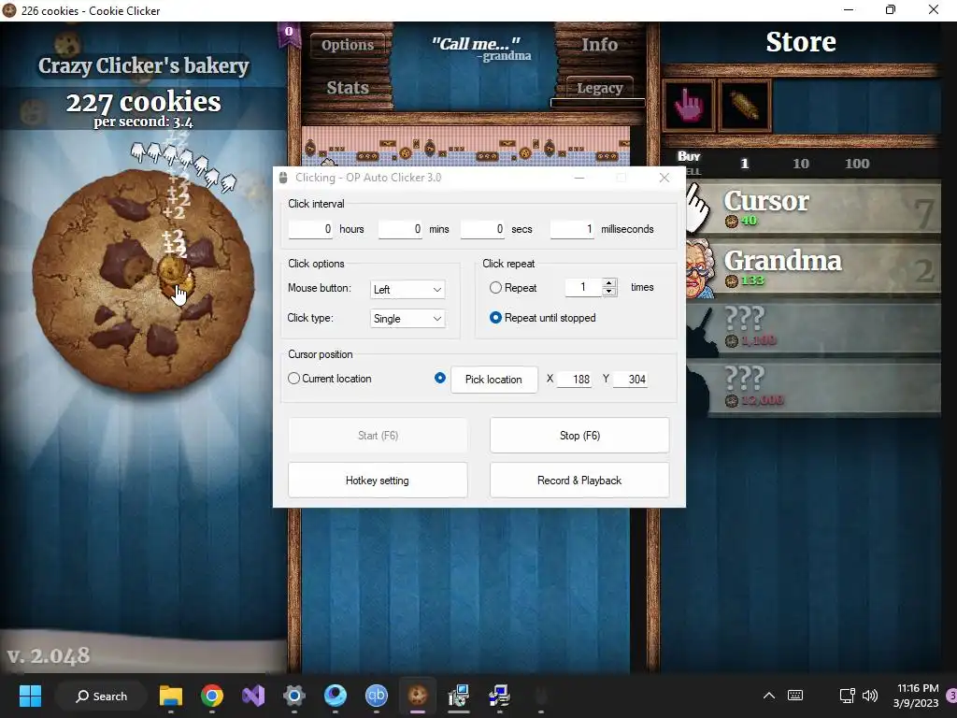Open the Click type dropdown

click(x=407, y=318)
